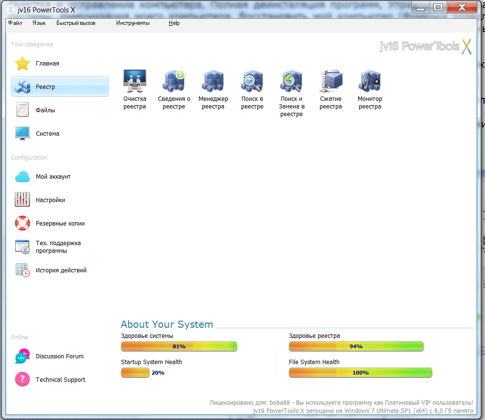The width and height of the screenshot is (485, 420).
Task: Launch the Менеджер реестра icon
Action: [x=213, y=81]
